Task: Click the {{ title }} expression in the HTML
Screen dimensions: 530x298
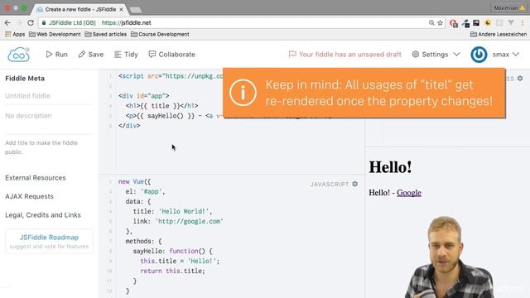Action: [158, 106]
